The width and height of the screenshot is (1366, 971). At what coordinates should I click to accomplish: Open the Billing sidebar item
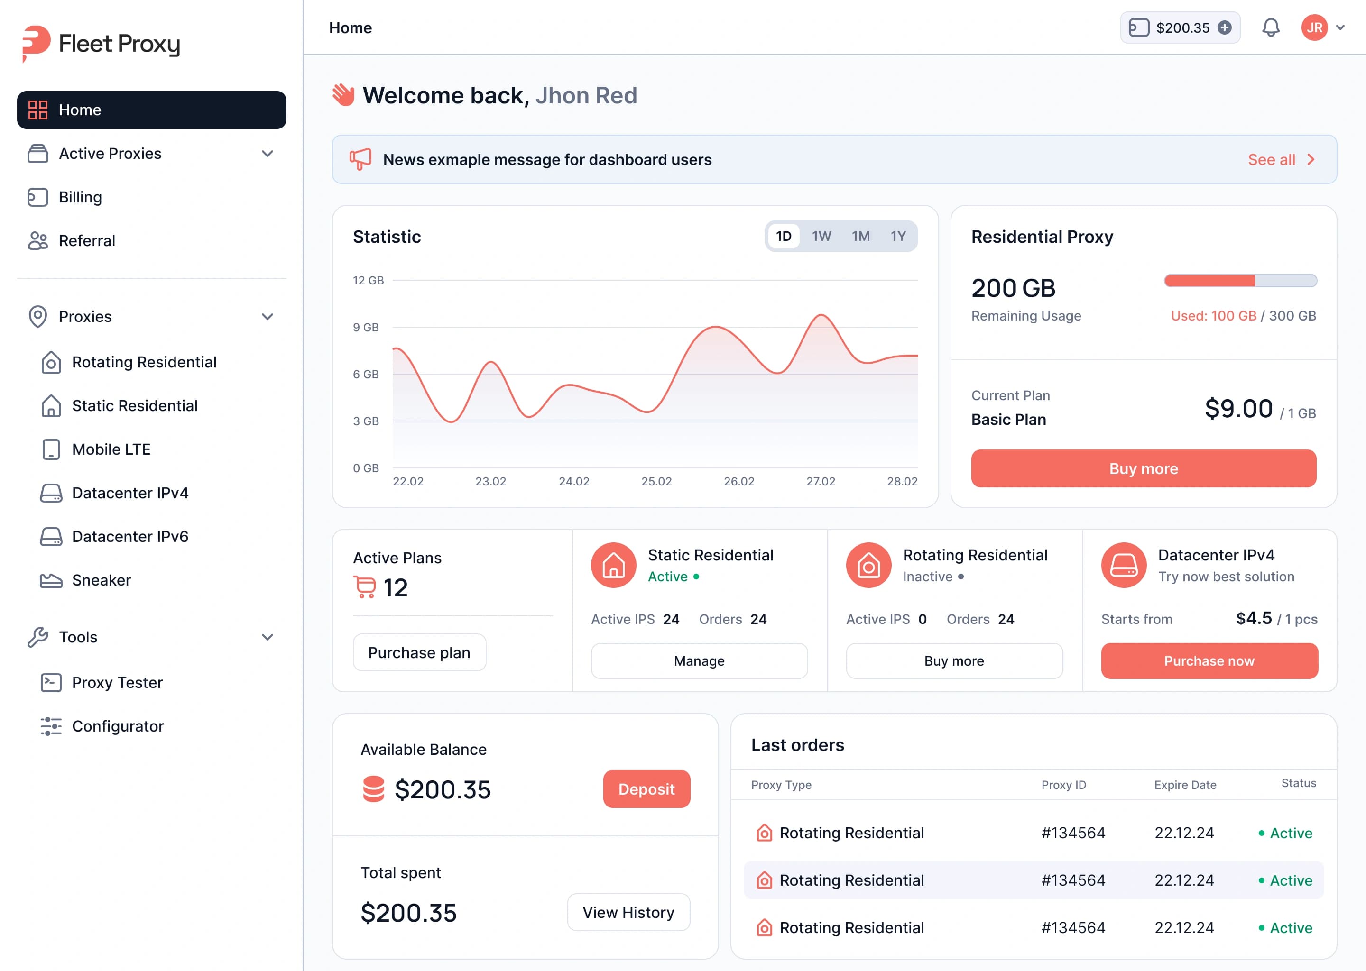[80, 197]
